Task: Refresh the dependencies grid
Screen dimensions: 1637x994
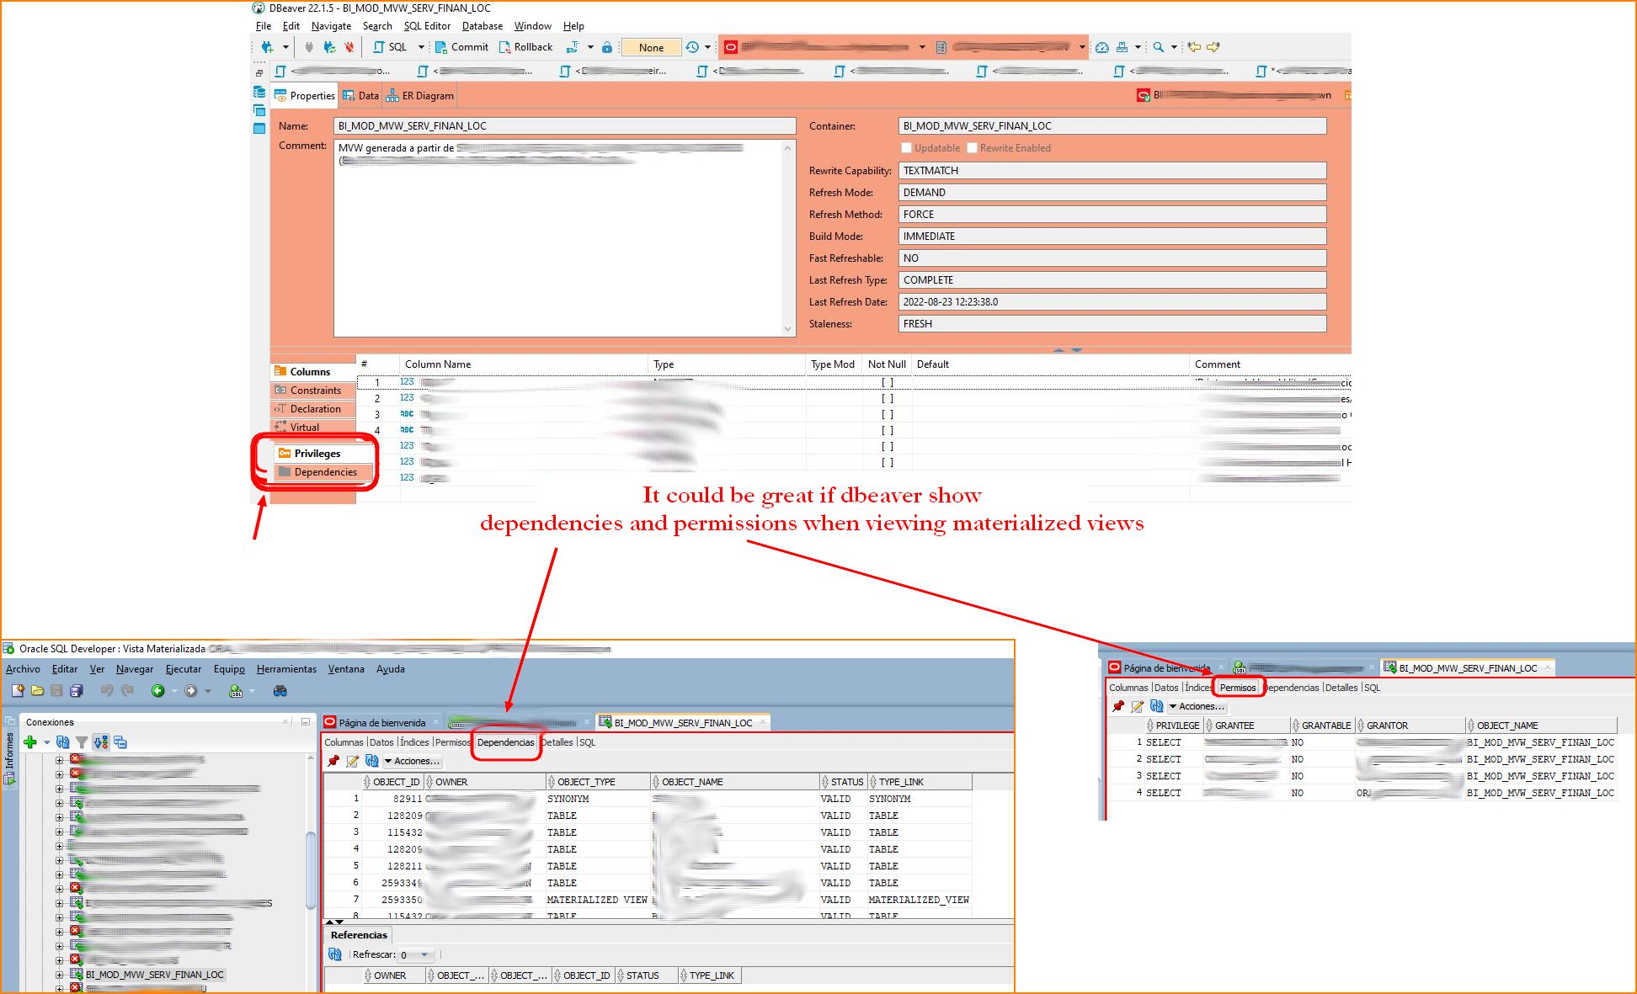Action: (x=373, y=761)
